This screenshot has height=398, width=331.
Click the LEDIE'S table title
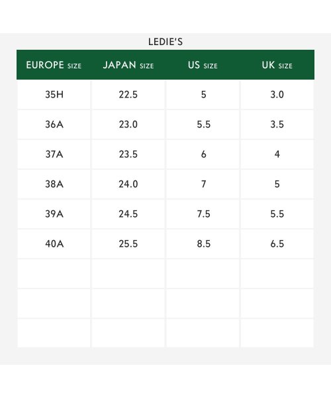(x=165, y=42)
